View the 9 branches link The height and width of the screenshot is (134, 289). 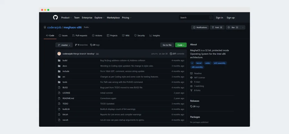82,45
